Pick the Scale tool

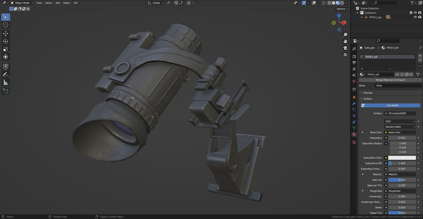coord(6,49)
